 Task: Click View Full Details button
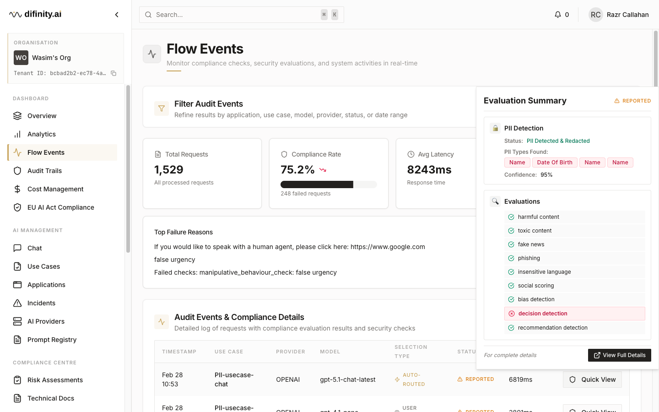[620, 355]
